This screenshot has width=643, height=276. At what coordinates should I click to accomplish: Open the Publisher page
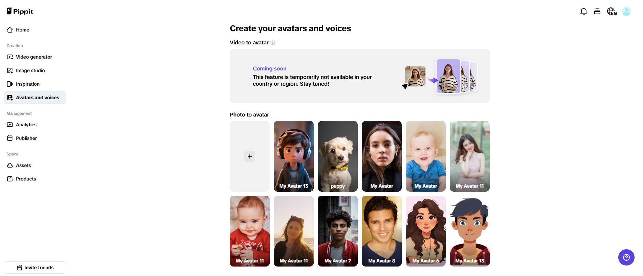(26, 138)
